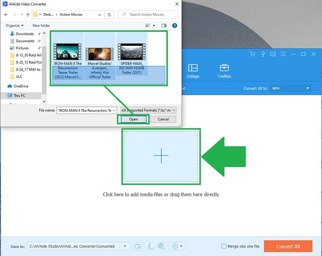Open the 8-13_30 Raid AVI folder
The width and height of the screenshot is (322, 256).
(x=26, y=55)
